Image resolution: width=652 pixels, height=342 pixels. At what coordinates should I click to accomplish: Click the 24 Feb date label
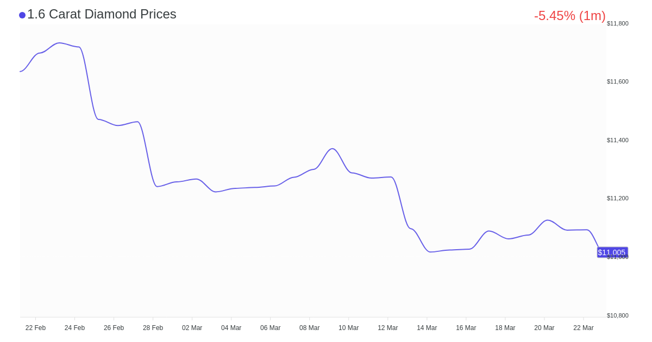pyautogui.click(x=74, y=328)
